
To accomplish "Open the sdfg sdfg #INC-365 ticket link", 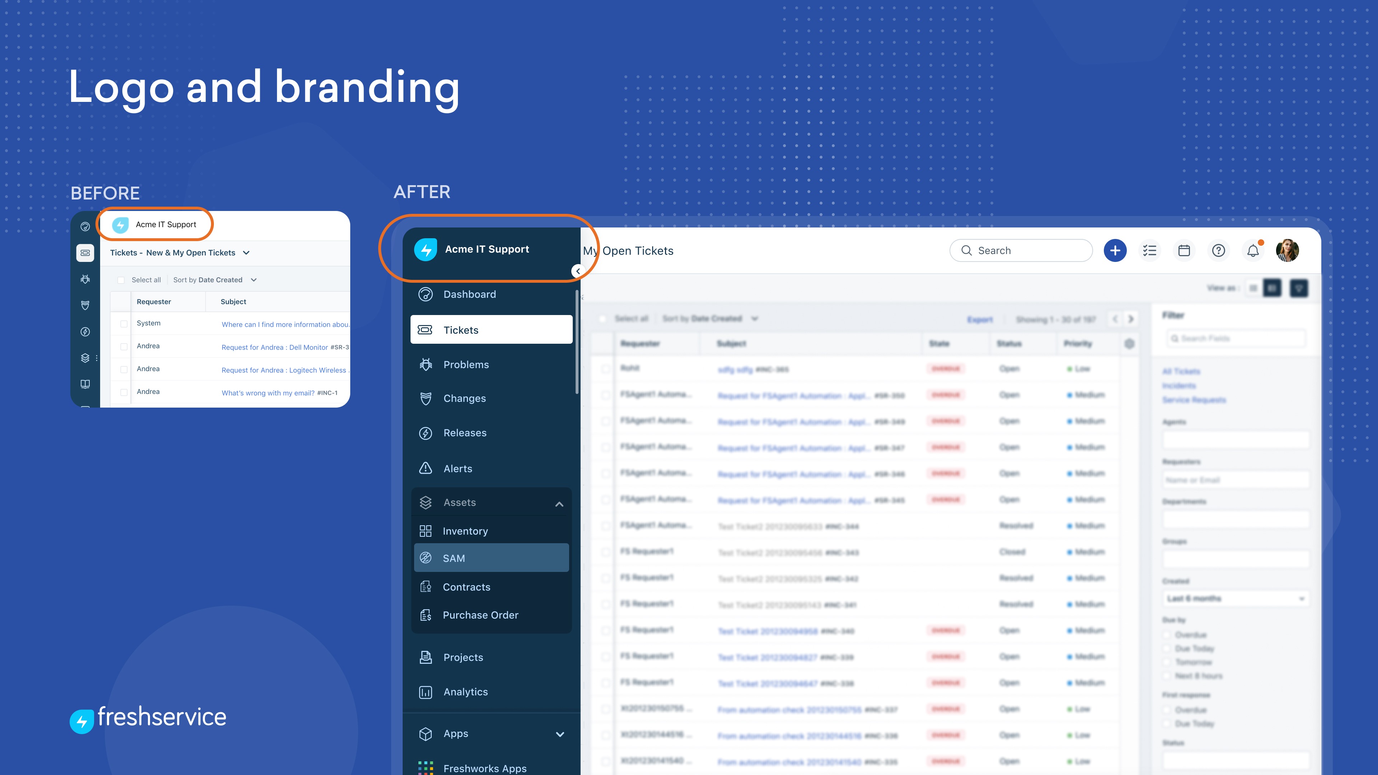I will [753, 370].
